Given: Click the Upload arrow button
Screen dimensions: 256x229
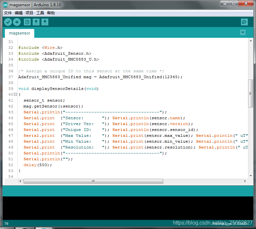Looking at the screenshot, I should (17, 22).
